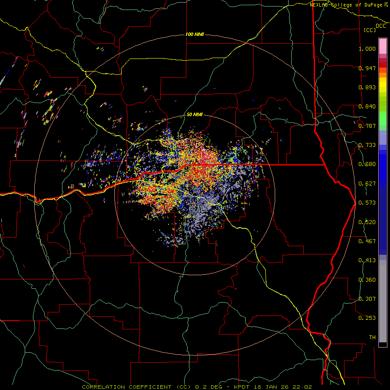This screenshot has width=390, height=390.
Task: Click the 0.733 value on the color scale
Action: (x=367, y=145)
